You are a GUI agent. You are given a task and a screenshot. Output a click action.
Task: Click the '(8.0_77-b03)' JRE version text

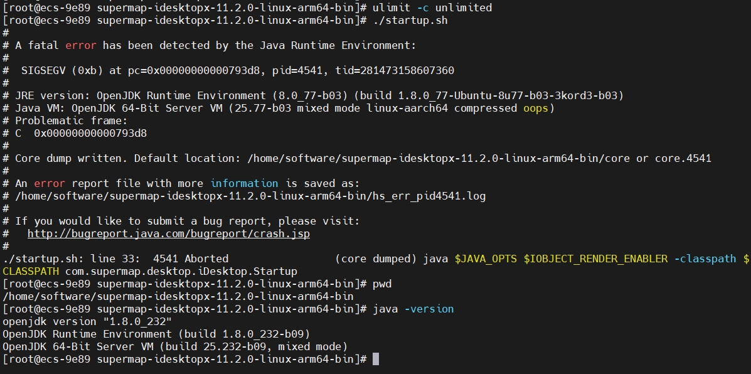[x=310, y=96]
